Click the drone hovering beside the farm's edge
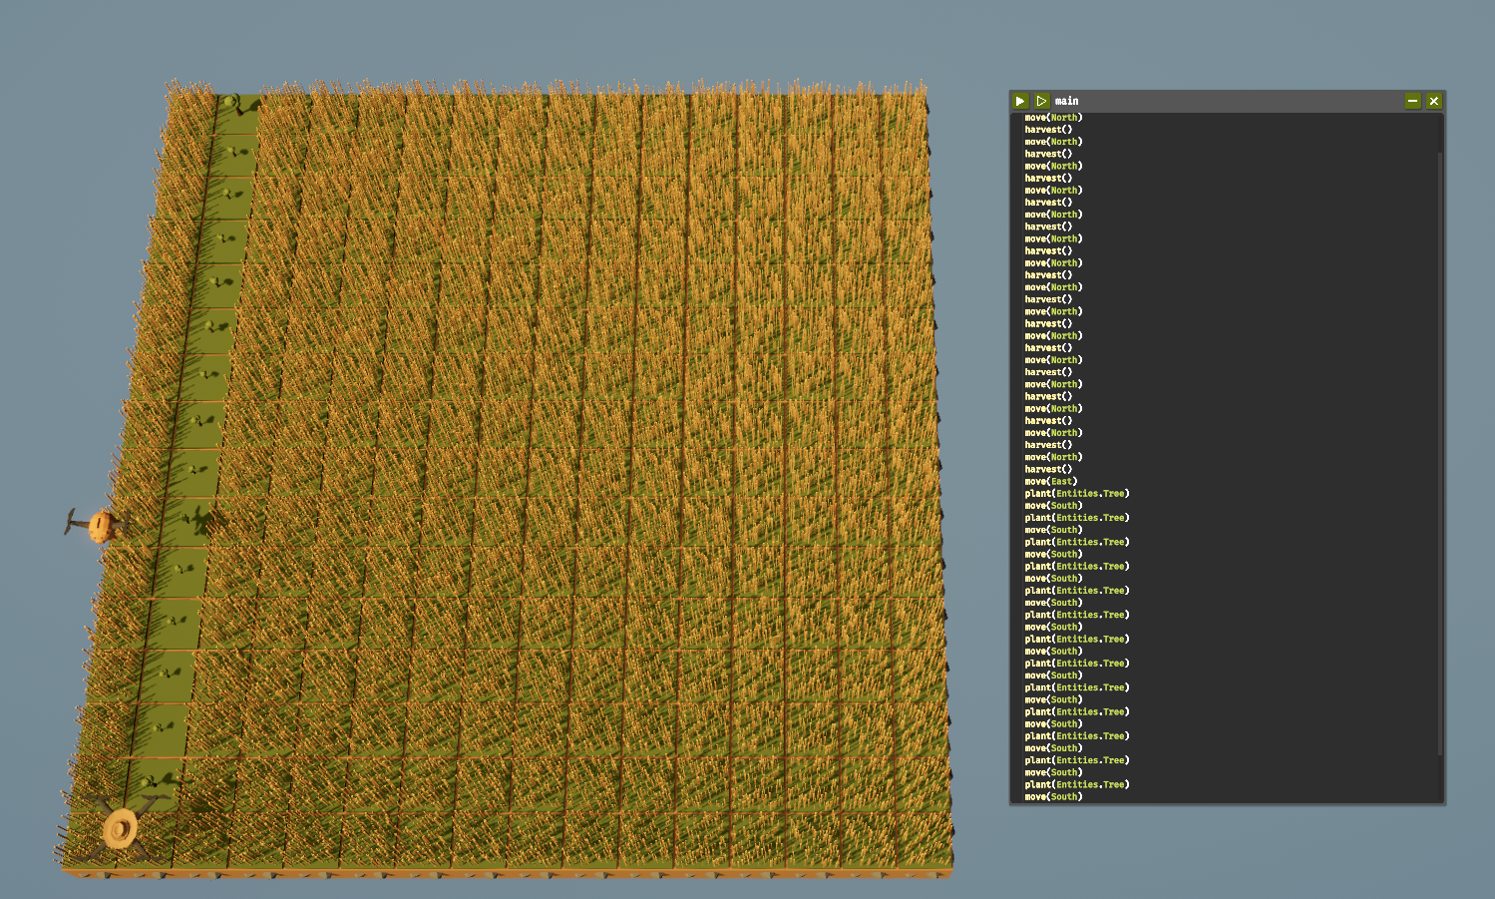1495x899 pixels. click(98, 526)
